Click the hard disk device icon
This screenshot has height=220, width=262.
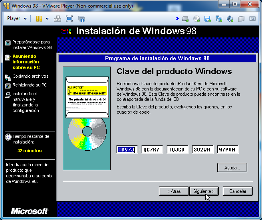pyautogui.click(x=185, y=19)
